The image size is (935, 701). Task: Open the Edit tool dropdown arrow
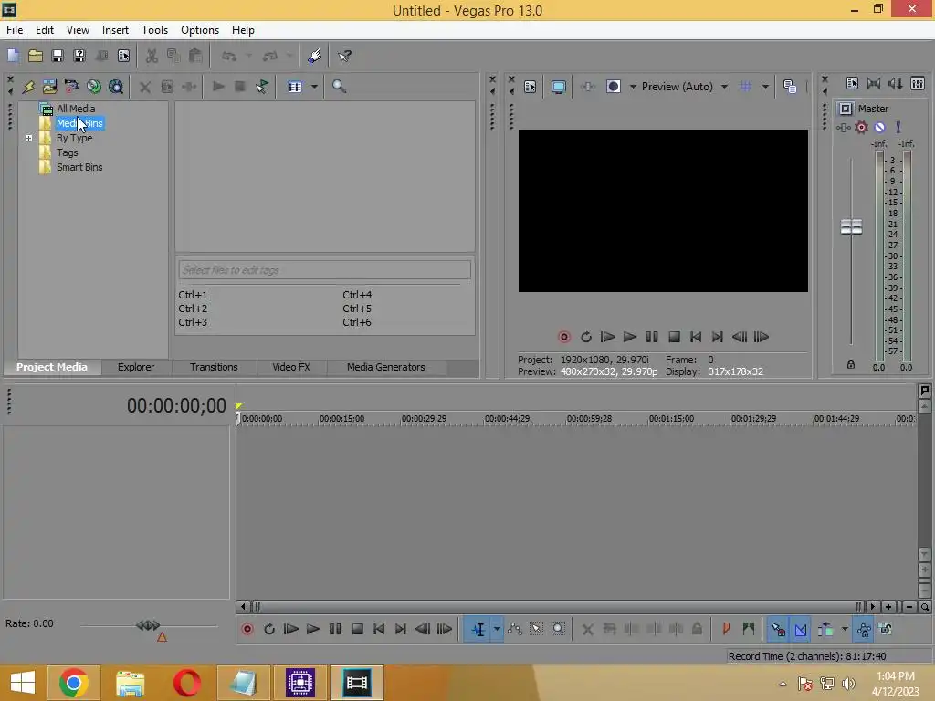point(497,629)
